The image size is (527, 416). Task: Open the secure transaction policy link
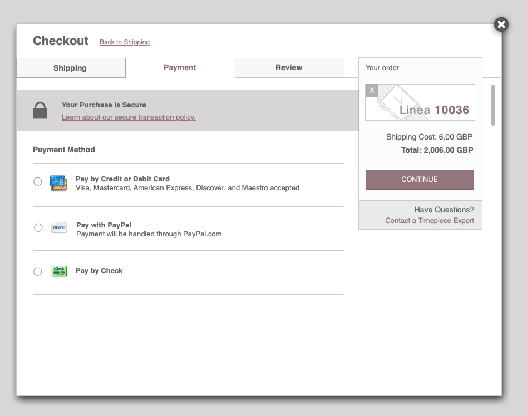tap(129, 117)
